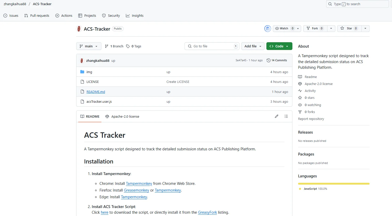Open the README.md file
Viewport: 392px width, 216px height.
click(x=96, y=92)
